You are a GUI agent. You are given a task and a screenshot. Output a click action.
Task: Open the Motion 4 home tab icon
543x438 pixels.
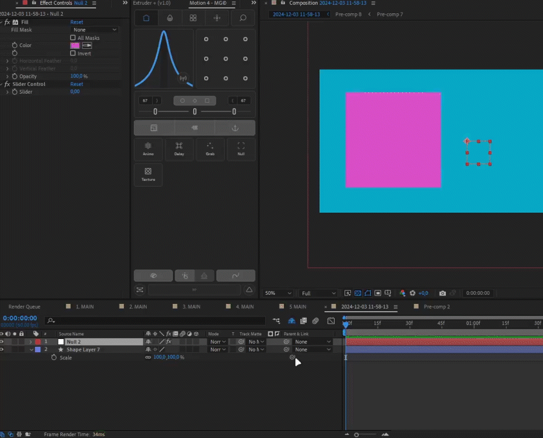(146, 18)
